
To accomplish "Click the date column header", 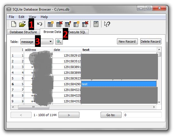I will pos(67,50).
